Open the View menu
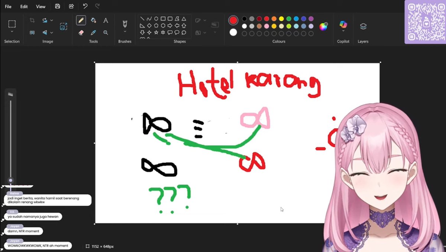The height and width of the screenshot is (252, 446). click(41, 6)
